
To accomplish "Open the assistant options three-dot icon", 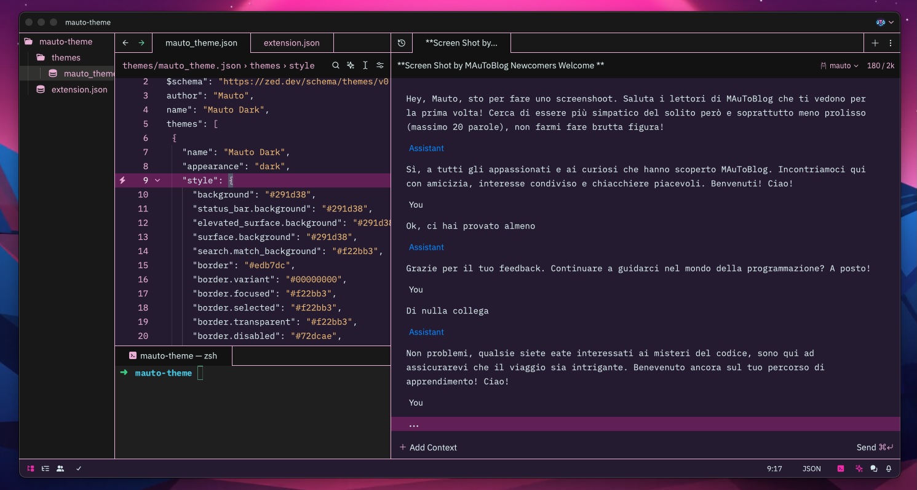I will coord(891,43).
